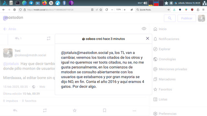Reload the page
The height and width of the screenshot is (116, 207).
(107, 10)
